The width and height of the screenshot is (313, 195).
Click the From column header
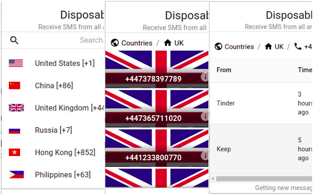(x=224, y=70)
